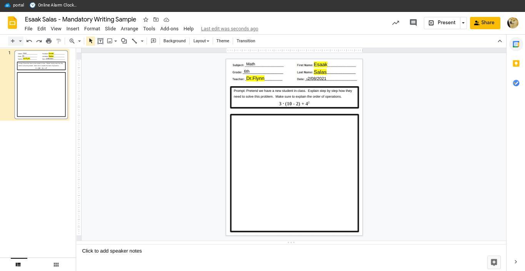
Task: Open 'Last edit was seconds ago' link
Action: pos(229,29)
